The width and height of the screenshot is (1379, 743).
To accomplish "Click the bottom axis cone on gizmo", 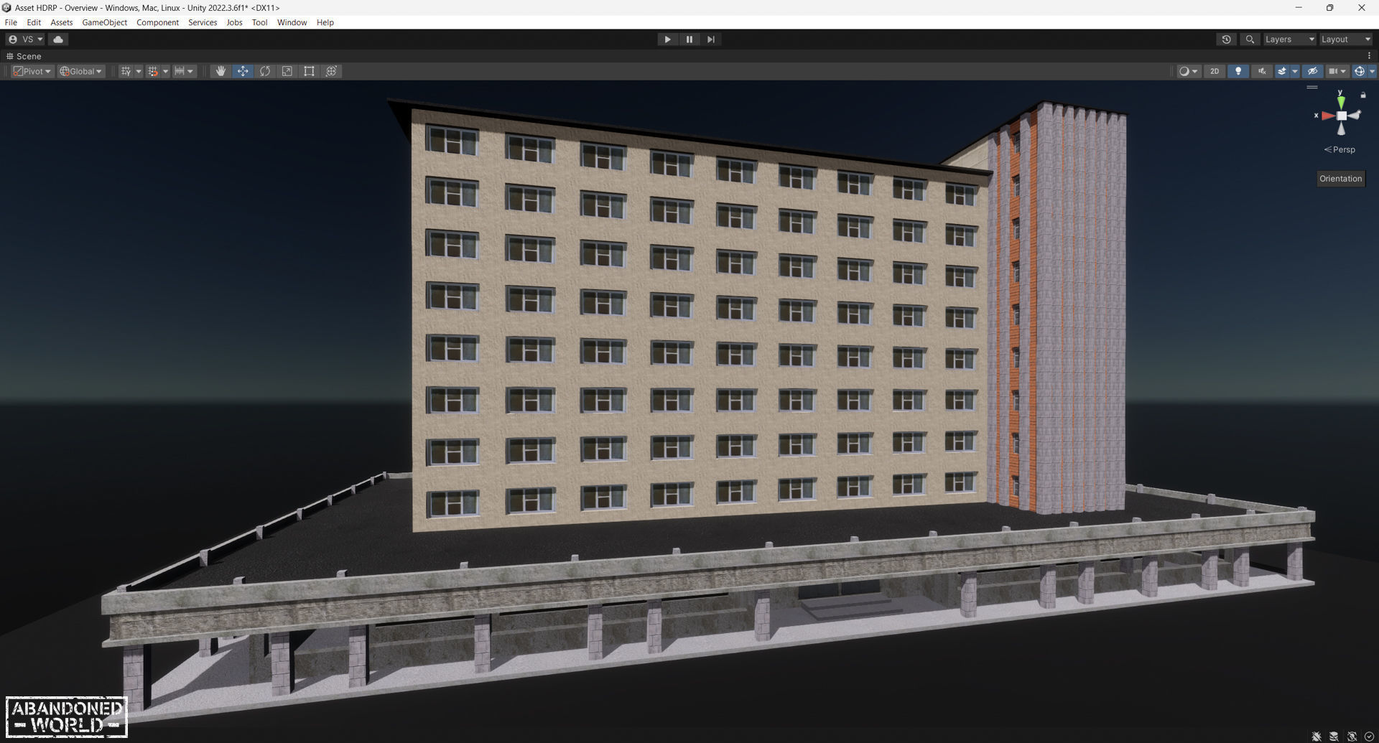I will click(1341, 128).
